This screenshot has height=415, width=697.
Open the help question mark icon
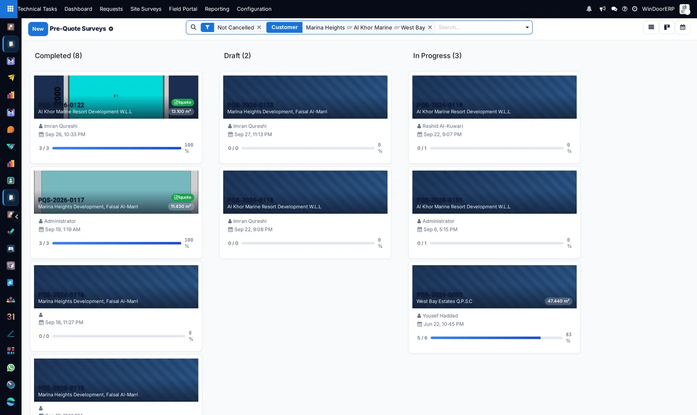[x=625, y=9]
